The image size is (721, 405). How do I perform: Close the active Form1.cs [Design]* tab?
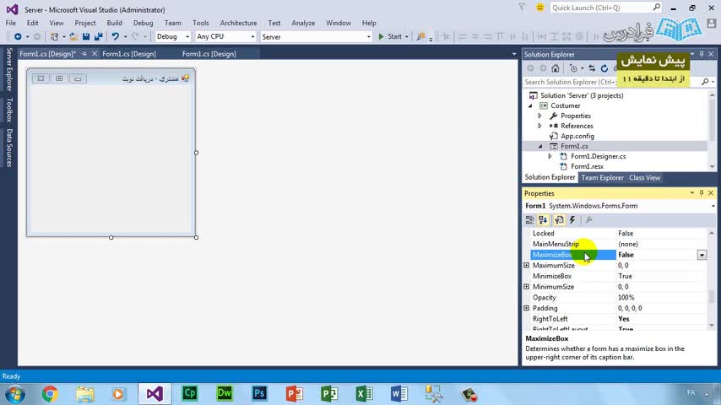pos(95,54)
